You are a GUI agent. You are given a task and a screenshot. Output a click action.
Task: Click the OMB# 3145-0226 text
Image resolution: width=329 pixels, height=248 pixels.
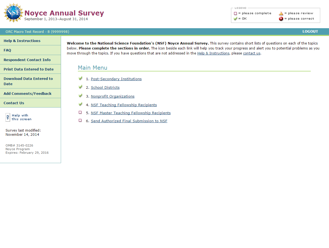[19, 145]
